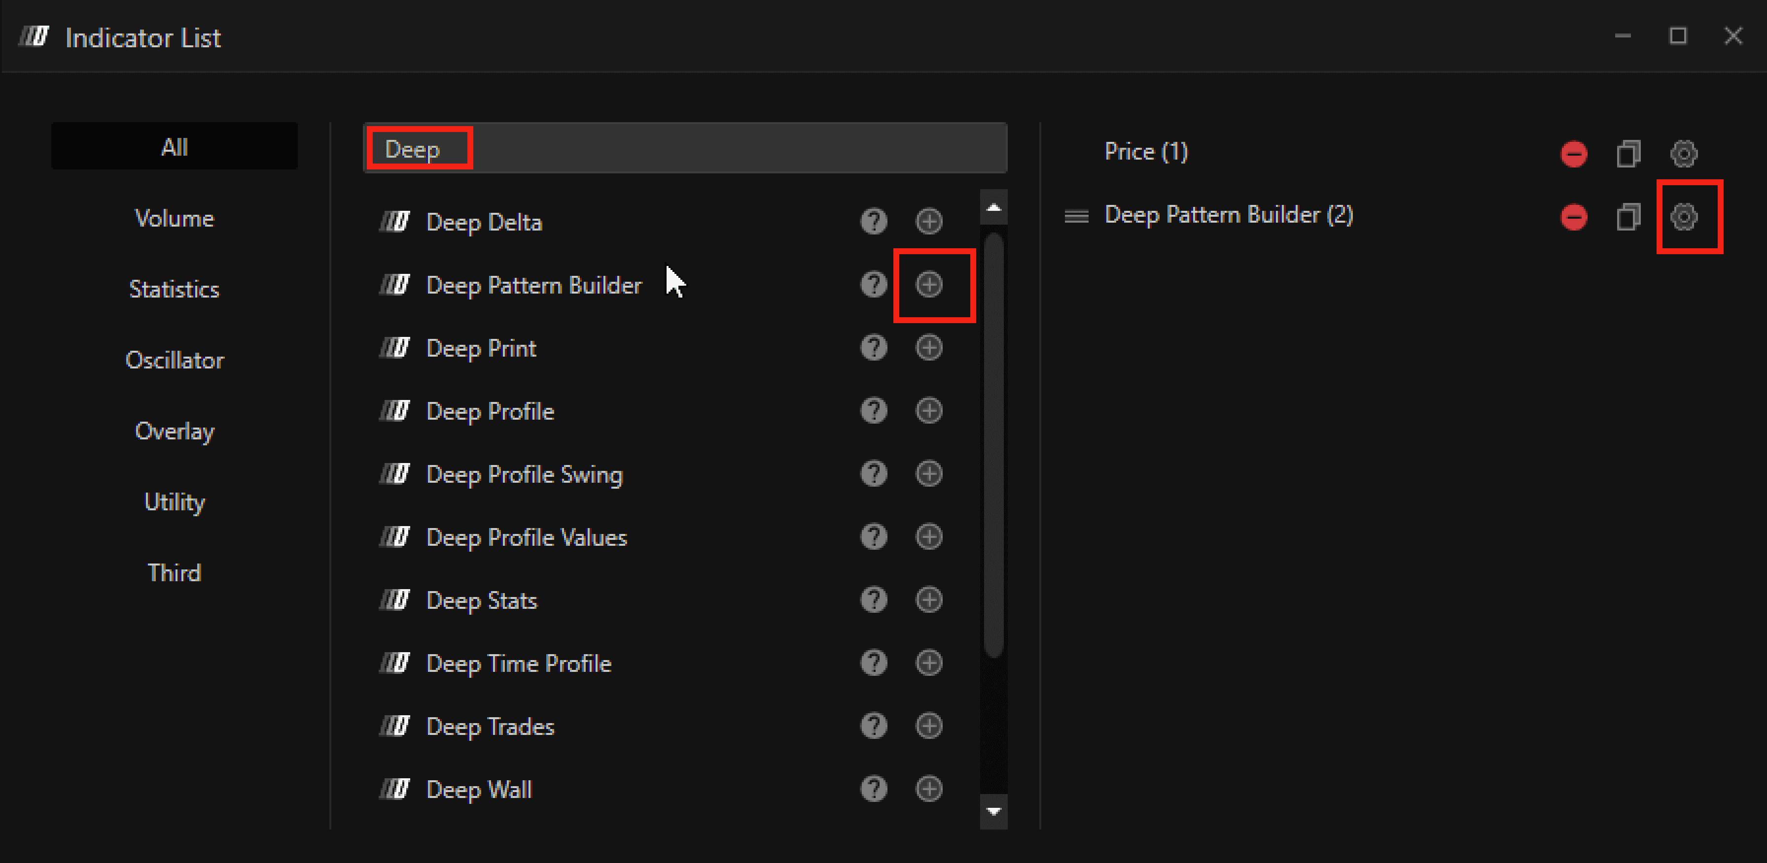This screenshot has height=863, width=1767.
Task: Switch to the Oscillator category
Action: pos(174,361)
